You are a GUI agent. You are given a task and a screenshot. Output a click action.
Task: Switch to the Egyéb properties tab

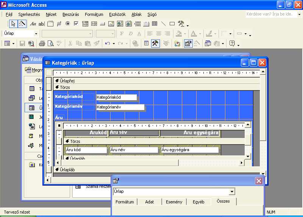tap(198, 202)
